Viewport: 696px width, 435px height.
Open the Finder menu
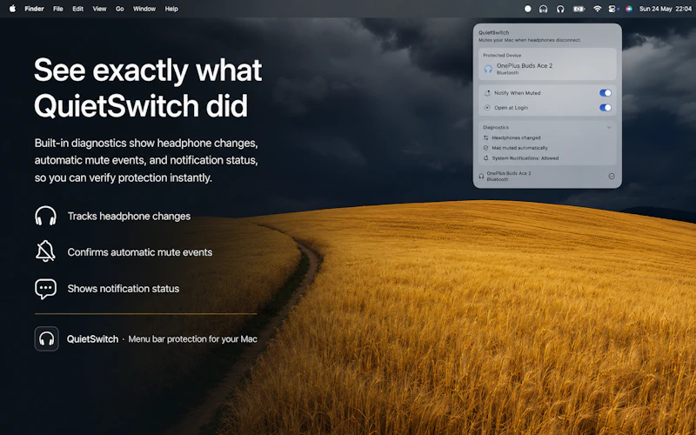(34, 9)
